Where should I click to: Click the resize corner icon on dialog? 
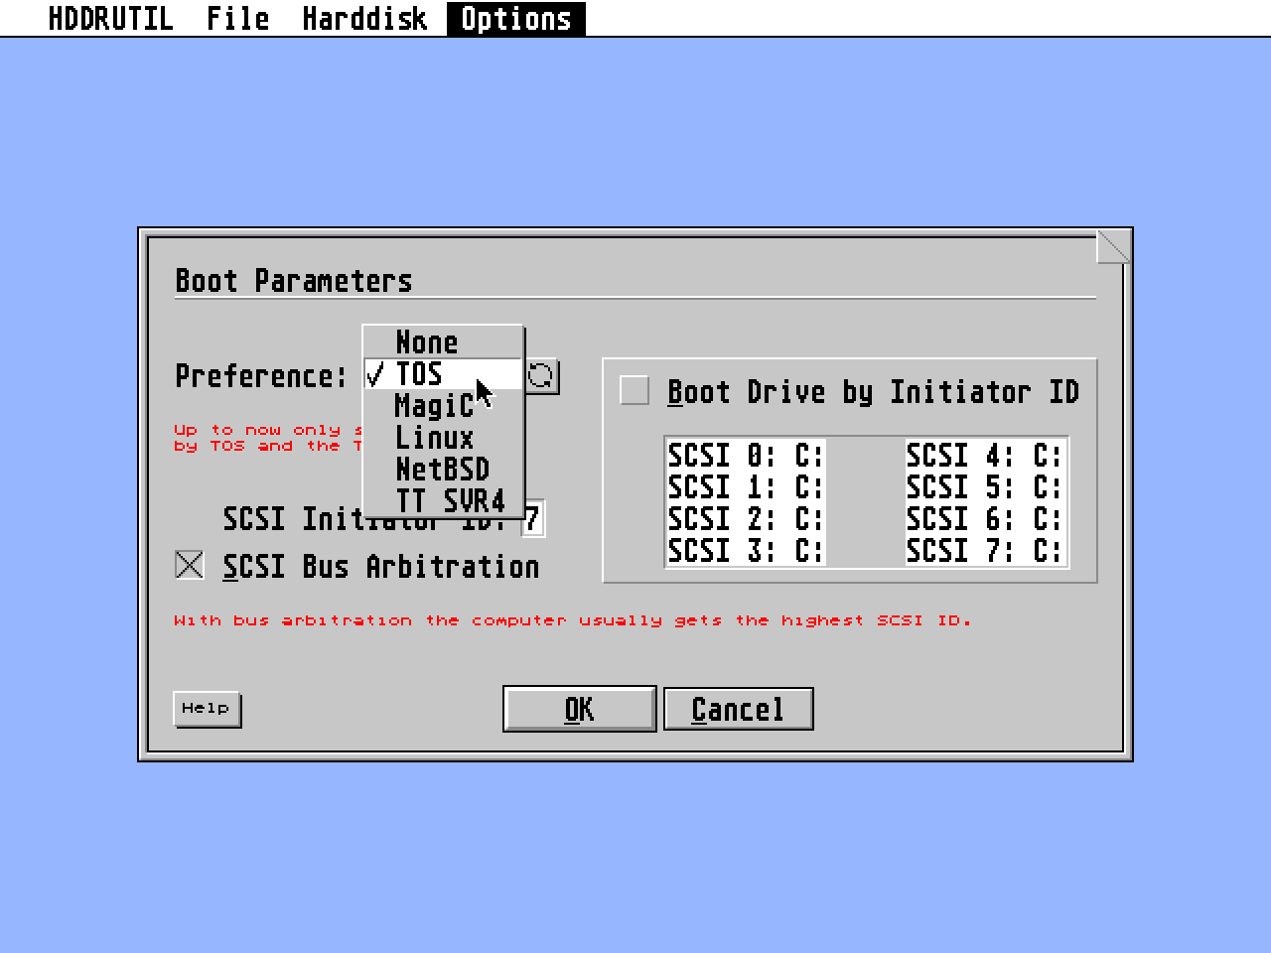click(x=1114, y=246)
